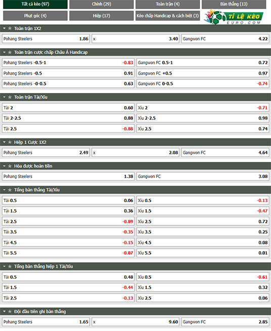Star the Toàn trận 1X2 section
This screenshot has height=331, width=271.
pyautogui.click(x=10, y=28)
